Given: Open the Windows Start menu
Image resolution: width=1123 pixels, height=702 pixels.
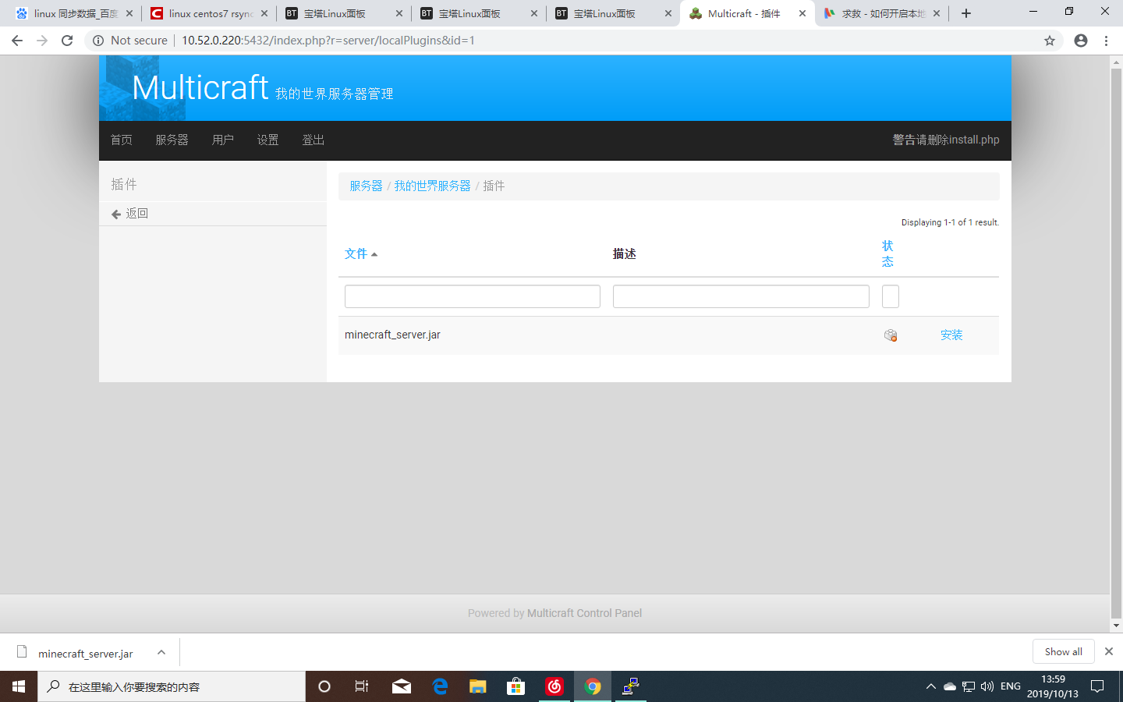Looking at the screenshot, I should (19, 686).
